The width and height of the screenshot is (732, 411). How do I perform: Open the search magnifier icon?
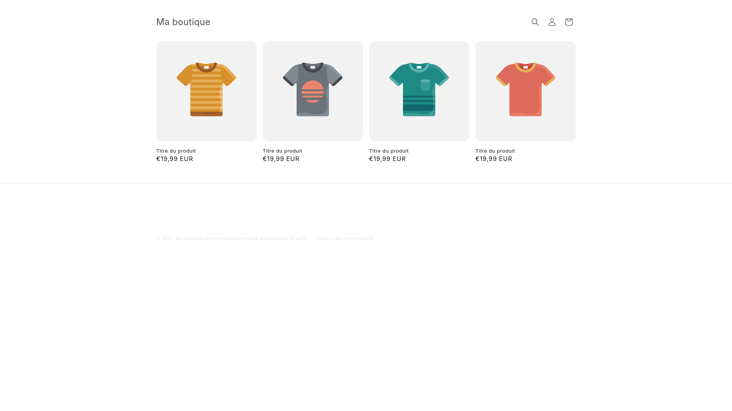point(535,22)
